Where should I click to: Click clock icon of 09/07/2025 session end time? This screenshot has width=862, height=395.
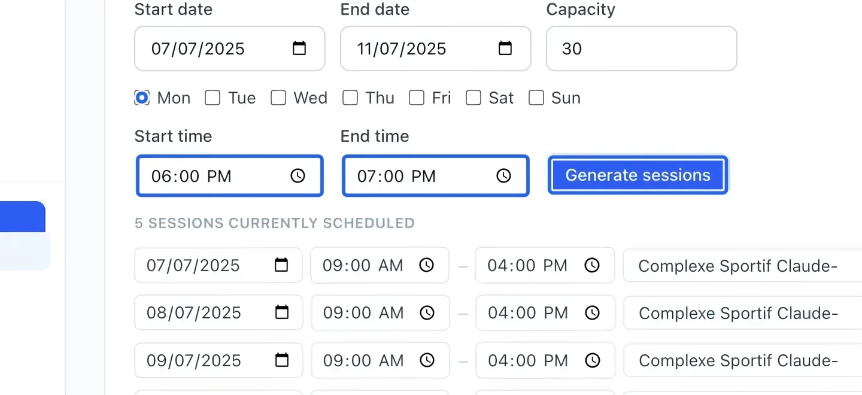[x=592, y=360]
